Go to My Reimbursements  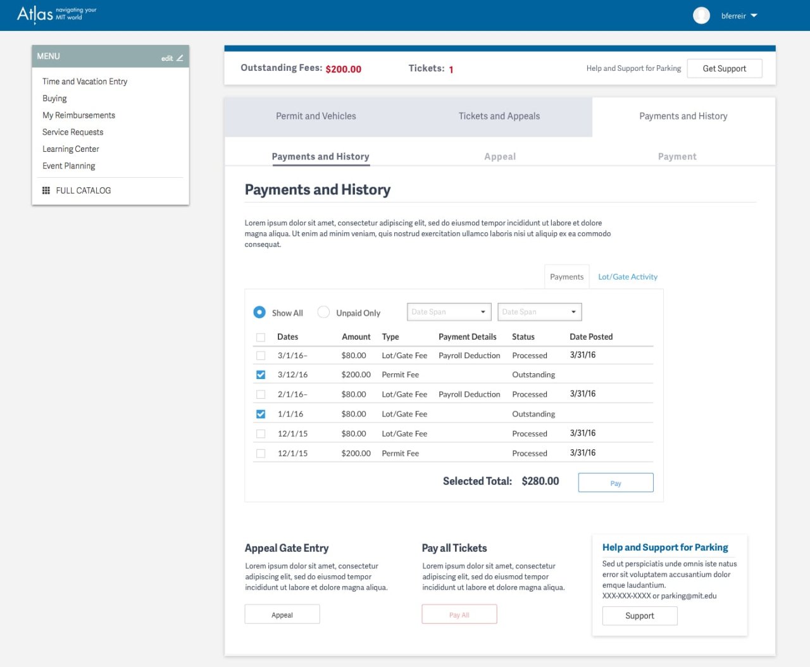(78, 115)
